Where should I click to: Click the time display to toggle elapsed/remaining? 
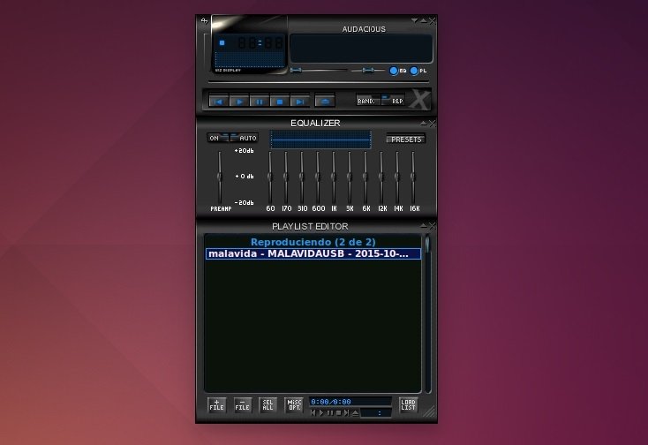260,42
